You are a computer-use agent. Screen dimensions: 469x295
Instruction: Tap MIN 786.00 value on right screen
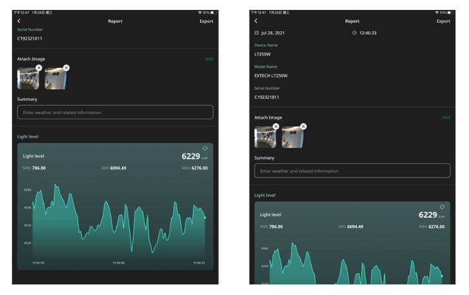[x=271, y=226]
